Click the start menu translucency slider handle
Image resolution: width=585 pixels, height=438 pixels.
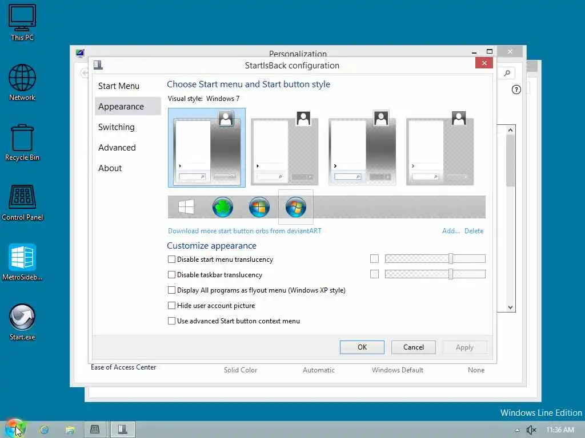coord(451,258)
